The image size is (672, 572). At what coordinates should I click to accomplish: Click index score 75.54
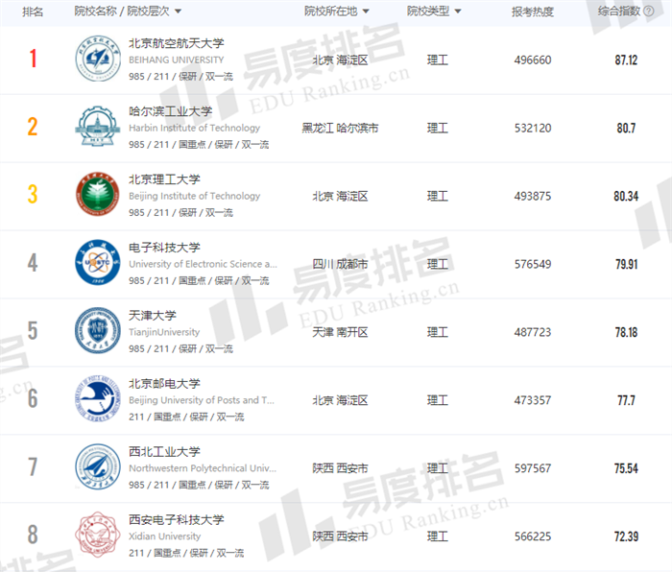626,468
